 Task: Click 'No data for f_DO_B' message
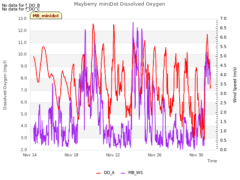coord(21,5)
